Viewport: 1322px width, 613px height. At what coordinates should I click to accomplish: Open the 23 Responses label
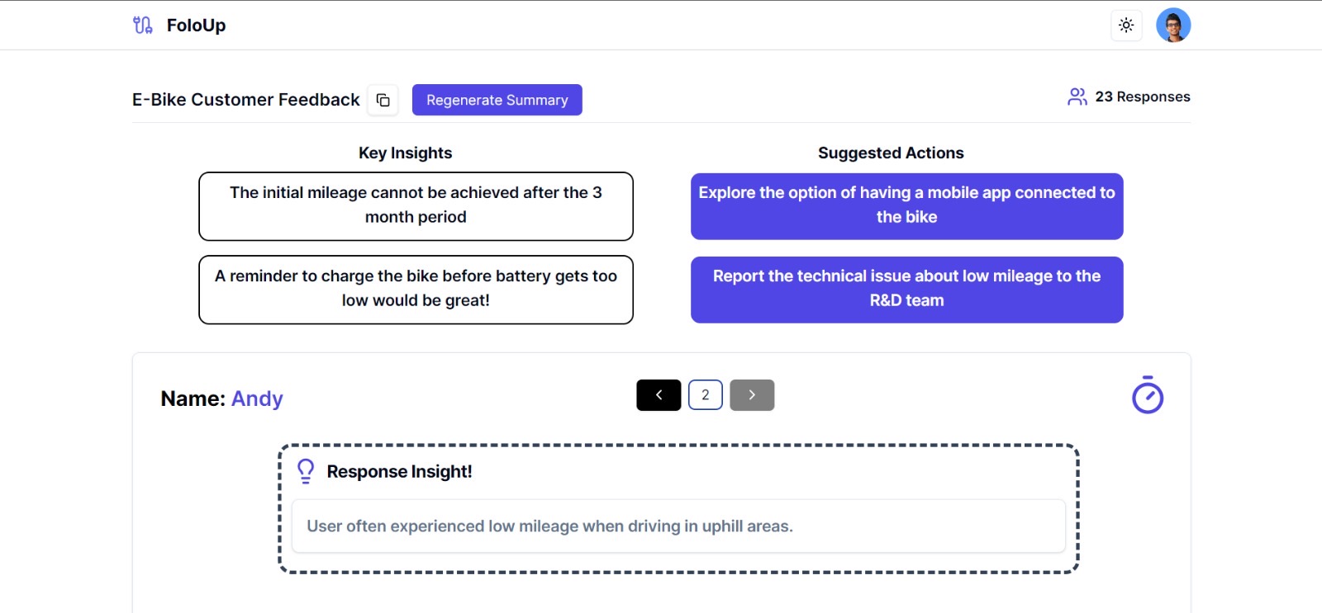coord(1143,97)
